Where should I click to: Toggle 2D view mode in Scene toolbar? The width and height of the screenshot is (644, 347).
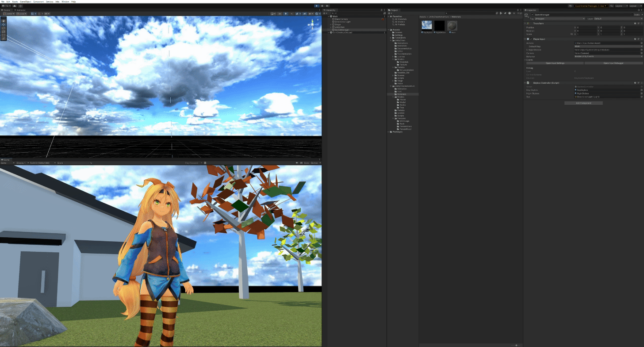(280, 14)
